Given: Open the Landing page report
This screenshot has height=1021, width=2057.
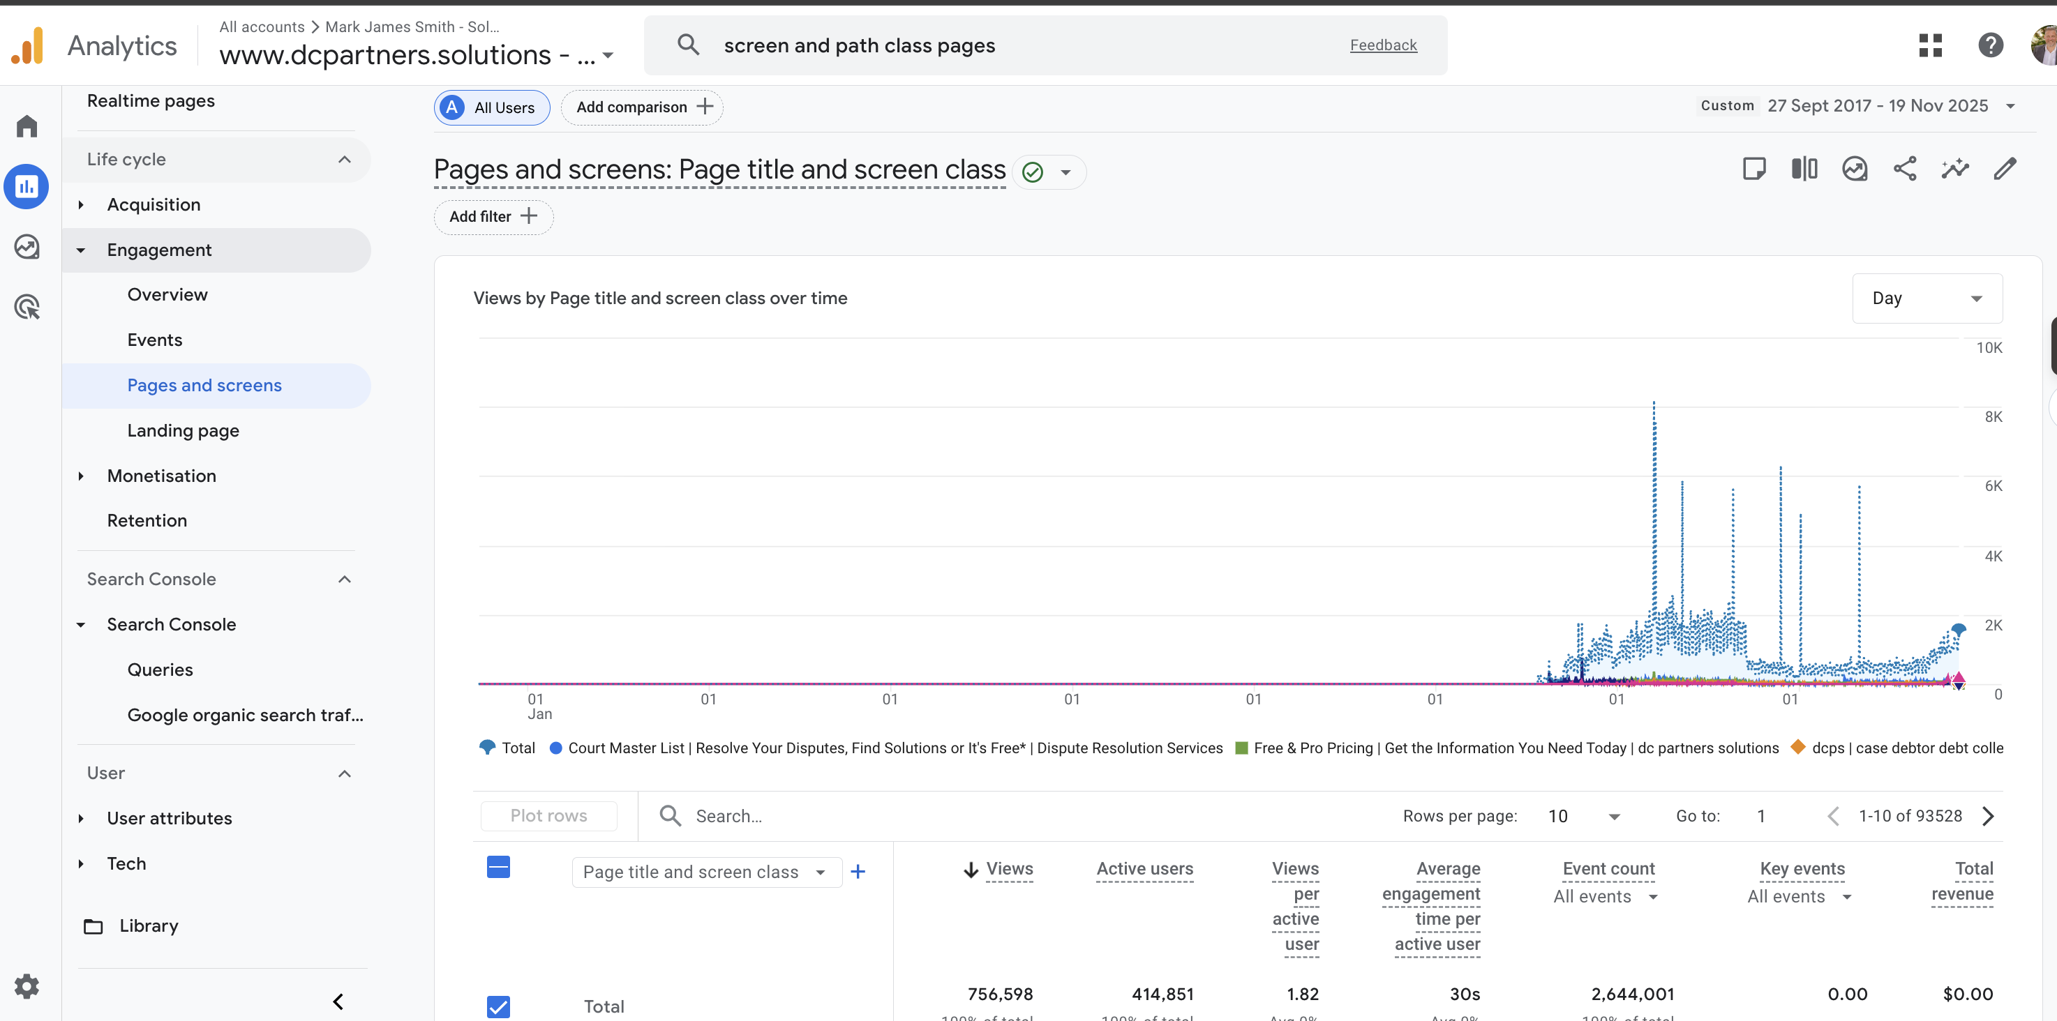Looking at the screenshot, I should point(183,431).
